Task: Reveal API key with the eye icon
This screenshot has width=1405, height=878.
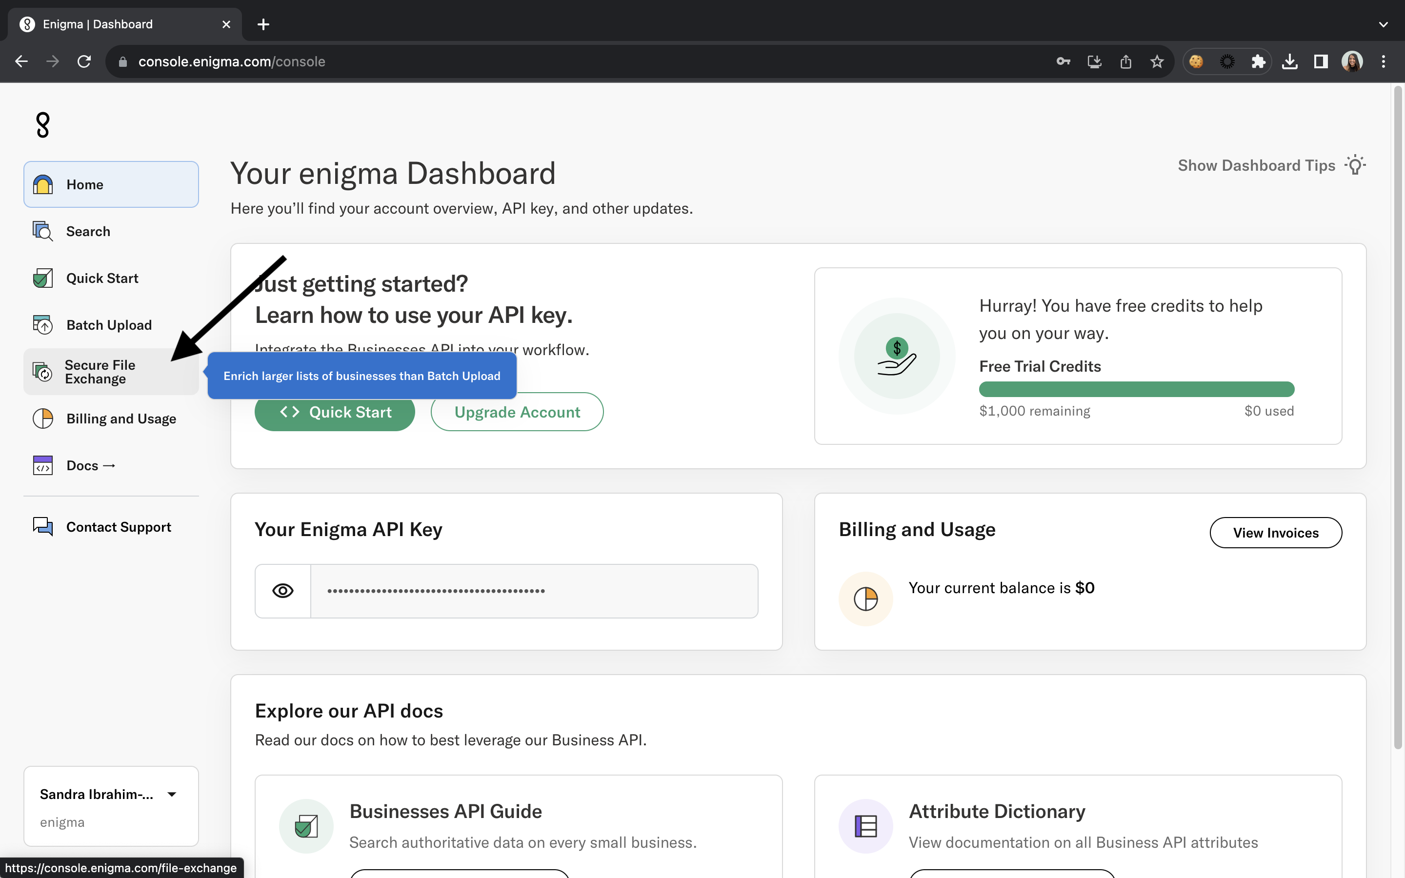Action: pos(283,591)
